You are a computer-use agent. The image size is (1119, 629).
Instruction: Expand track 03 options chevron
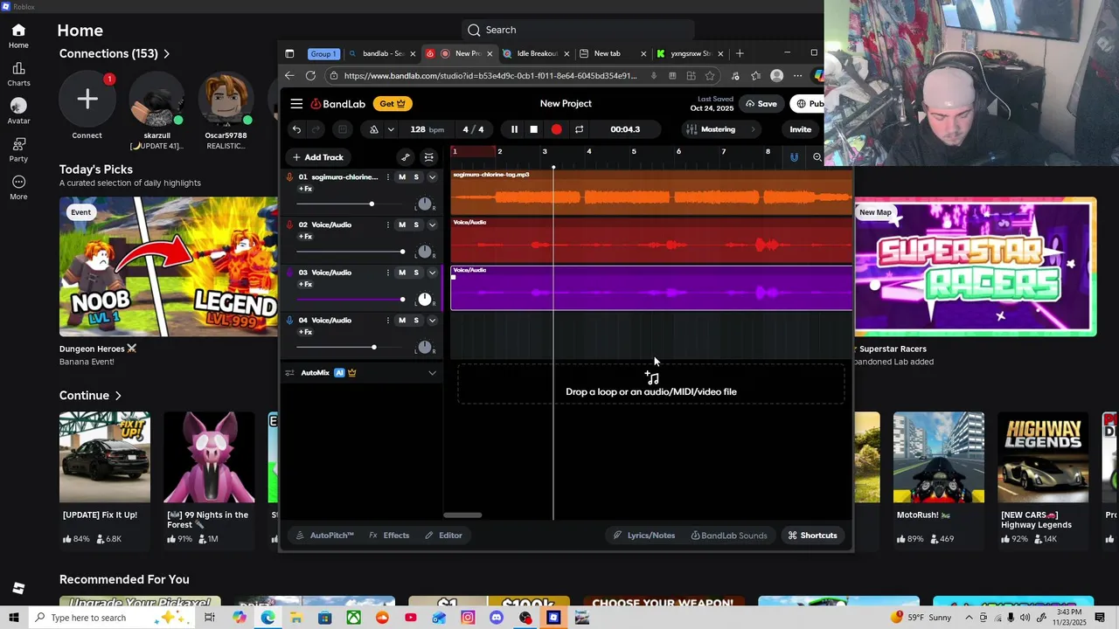pos(432,273)
